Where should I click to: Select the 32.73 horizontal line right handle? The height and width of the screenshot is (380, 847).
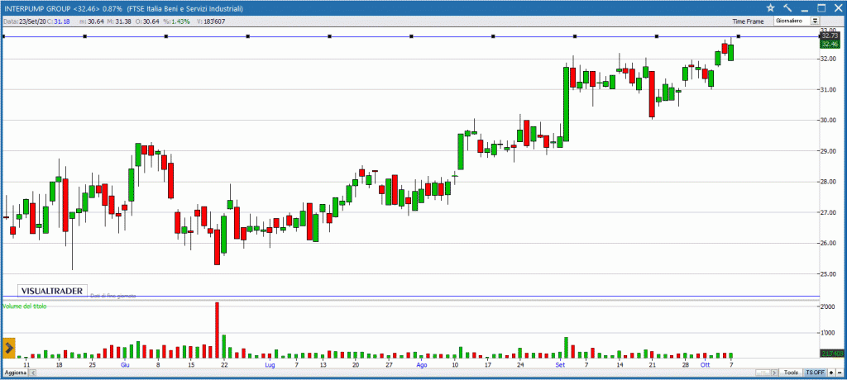tap(739, 36)
